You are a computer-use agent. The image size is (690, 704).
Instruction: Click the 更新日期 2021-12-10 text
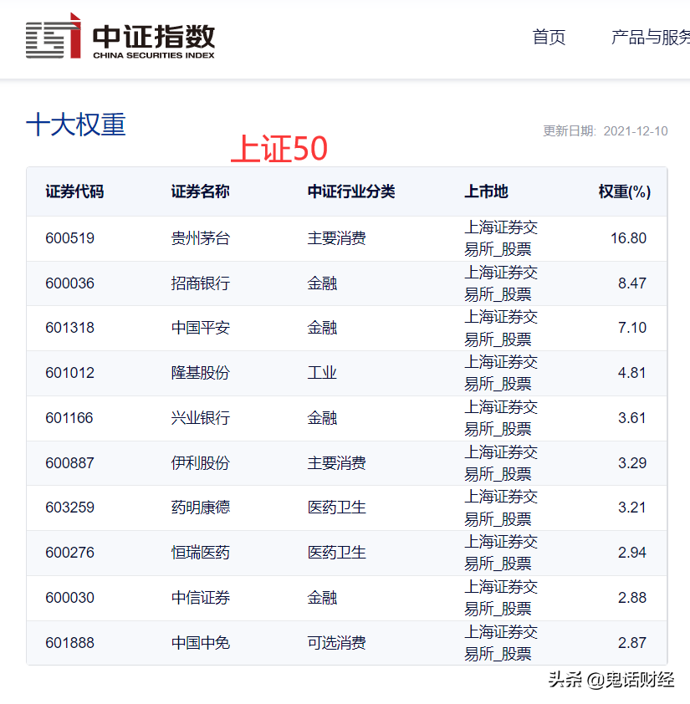pos(605,131)
